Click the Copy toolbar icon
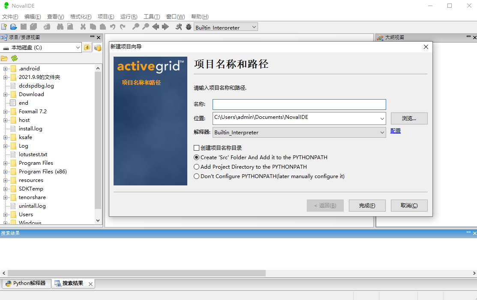The height and width of the screenshot is (300, 477). tap(93, 27)
